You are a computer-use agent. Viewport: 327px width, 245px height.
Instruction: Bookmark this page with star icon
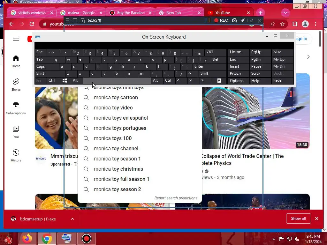282,24
